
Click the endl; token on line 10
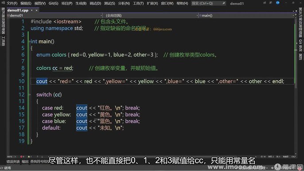[x=278, y=82]
